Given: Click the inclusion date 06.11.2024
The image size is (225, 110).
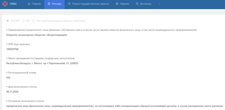Looking at the screenshot, I should click(x=12, y=92).
